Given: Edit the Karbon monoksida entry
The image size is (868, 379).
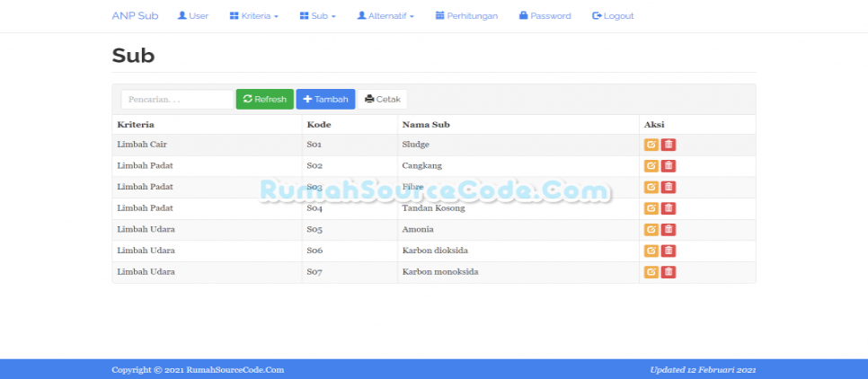Looking at the screenshot, I should [651, 272].
